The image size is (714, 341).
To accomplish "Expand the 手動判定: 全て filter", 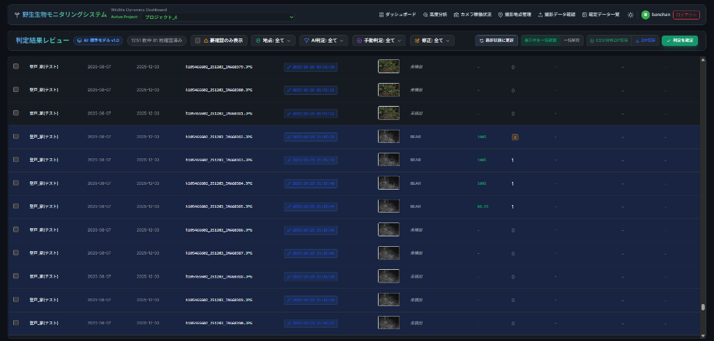I will point(379,40).
